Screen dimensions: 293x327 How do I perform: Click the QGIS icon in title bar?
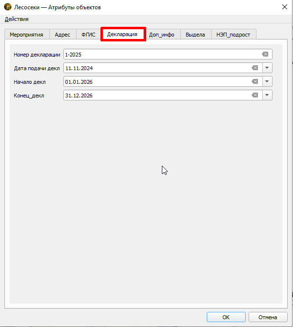[8, 7]
